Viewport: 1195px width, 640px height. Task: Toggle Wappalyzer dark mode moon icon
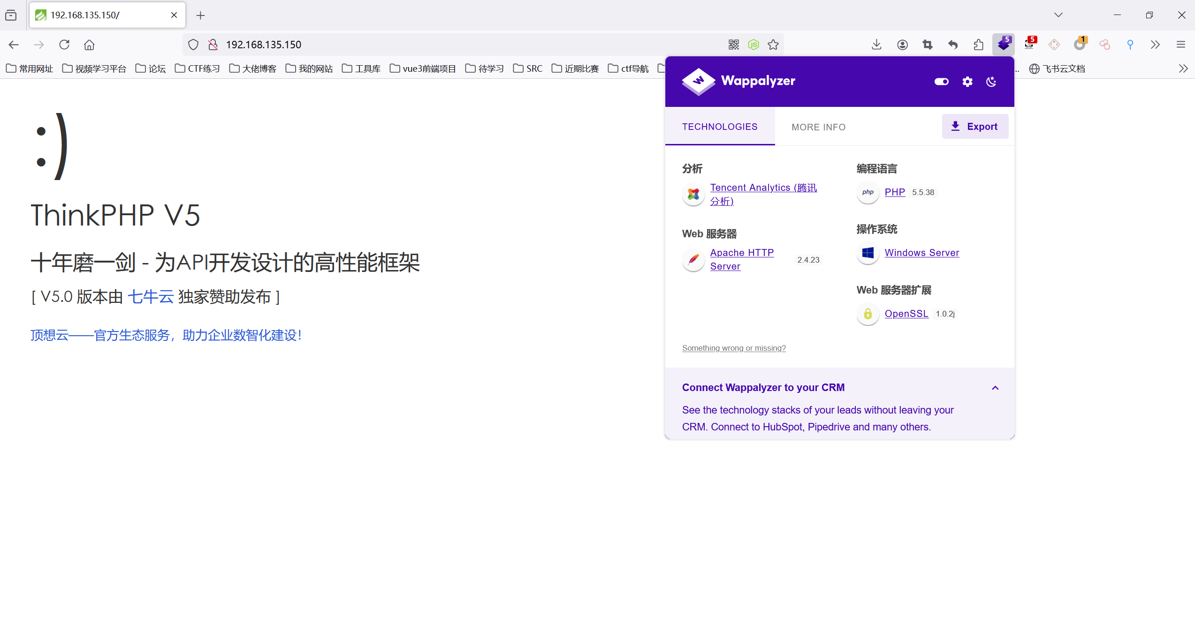(x=991, y=82)
